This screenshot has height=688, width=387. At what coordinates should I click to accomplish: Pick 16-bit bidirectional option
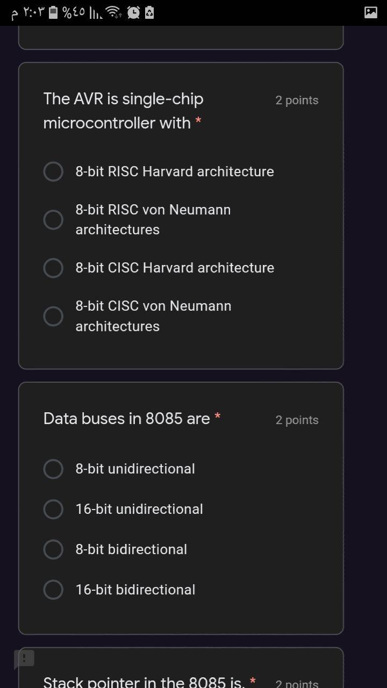click(x=53, y=590)
